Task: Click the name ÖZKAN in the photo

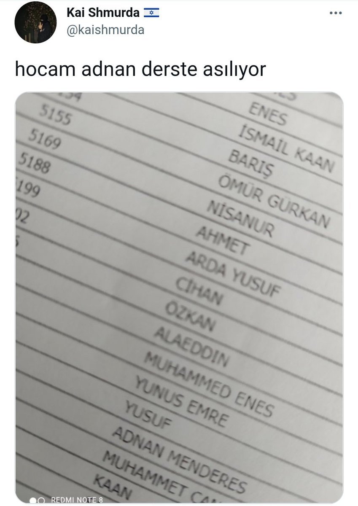Action: click(190, 317)
